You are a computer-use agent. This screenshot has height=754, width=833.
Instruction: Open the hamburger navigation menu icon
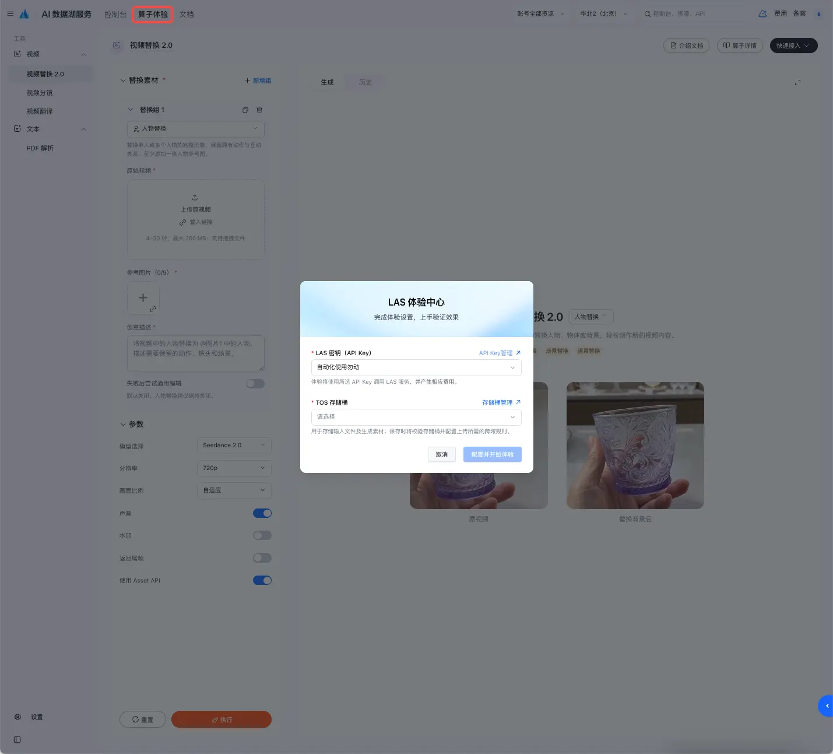10,13
